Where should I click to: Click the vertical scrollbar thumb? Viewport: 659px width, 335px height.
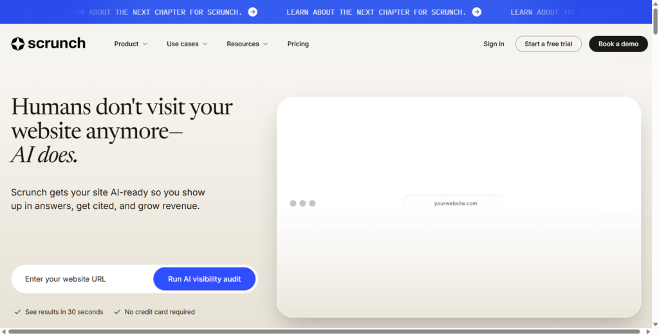click(x=655, y=21)
